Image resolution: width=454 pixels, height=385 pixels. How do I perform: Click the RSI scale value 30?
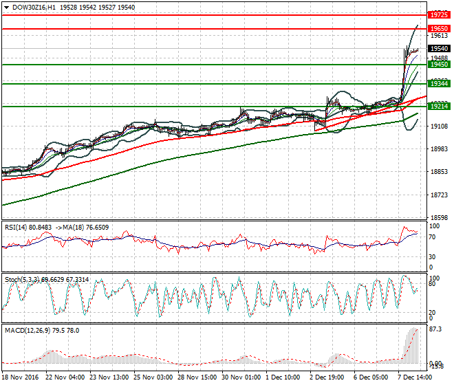(432, 257)
